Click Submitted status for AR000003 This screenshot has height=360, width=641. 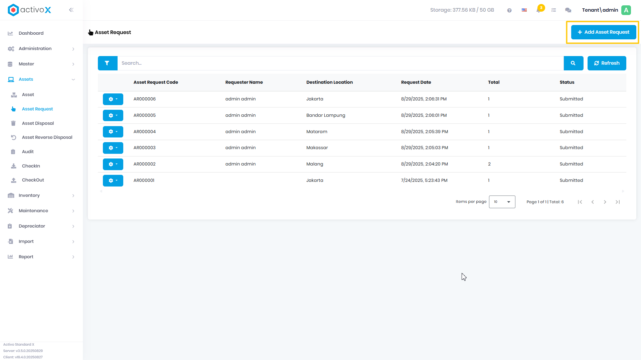(x=571, y=148)
